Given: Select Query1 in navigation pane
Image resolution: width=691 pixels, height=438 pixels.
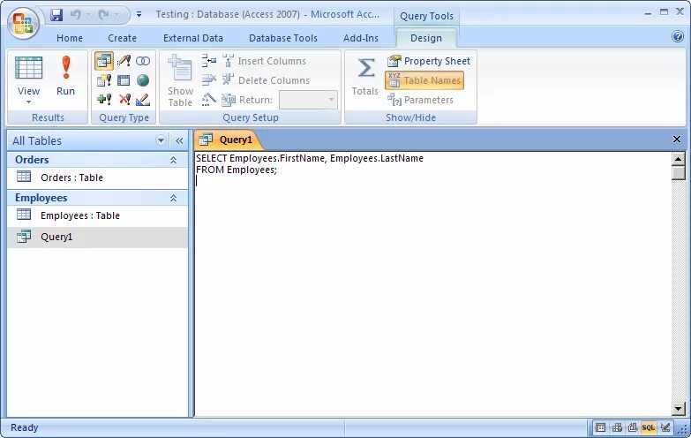Looking at the screenshot, I should point(97,237).
